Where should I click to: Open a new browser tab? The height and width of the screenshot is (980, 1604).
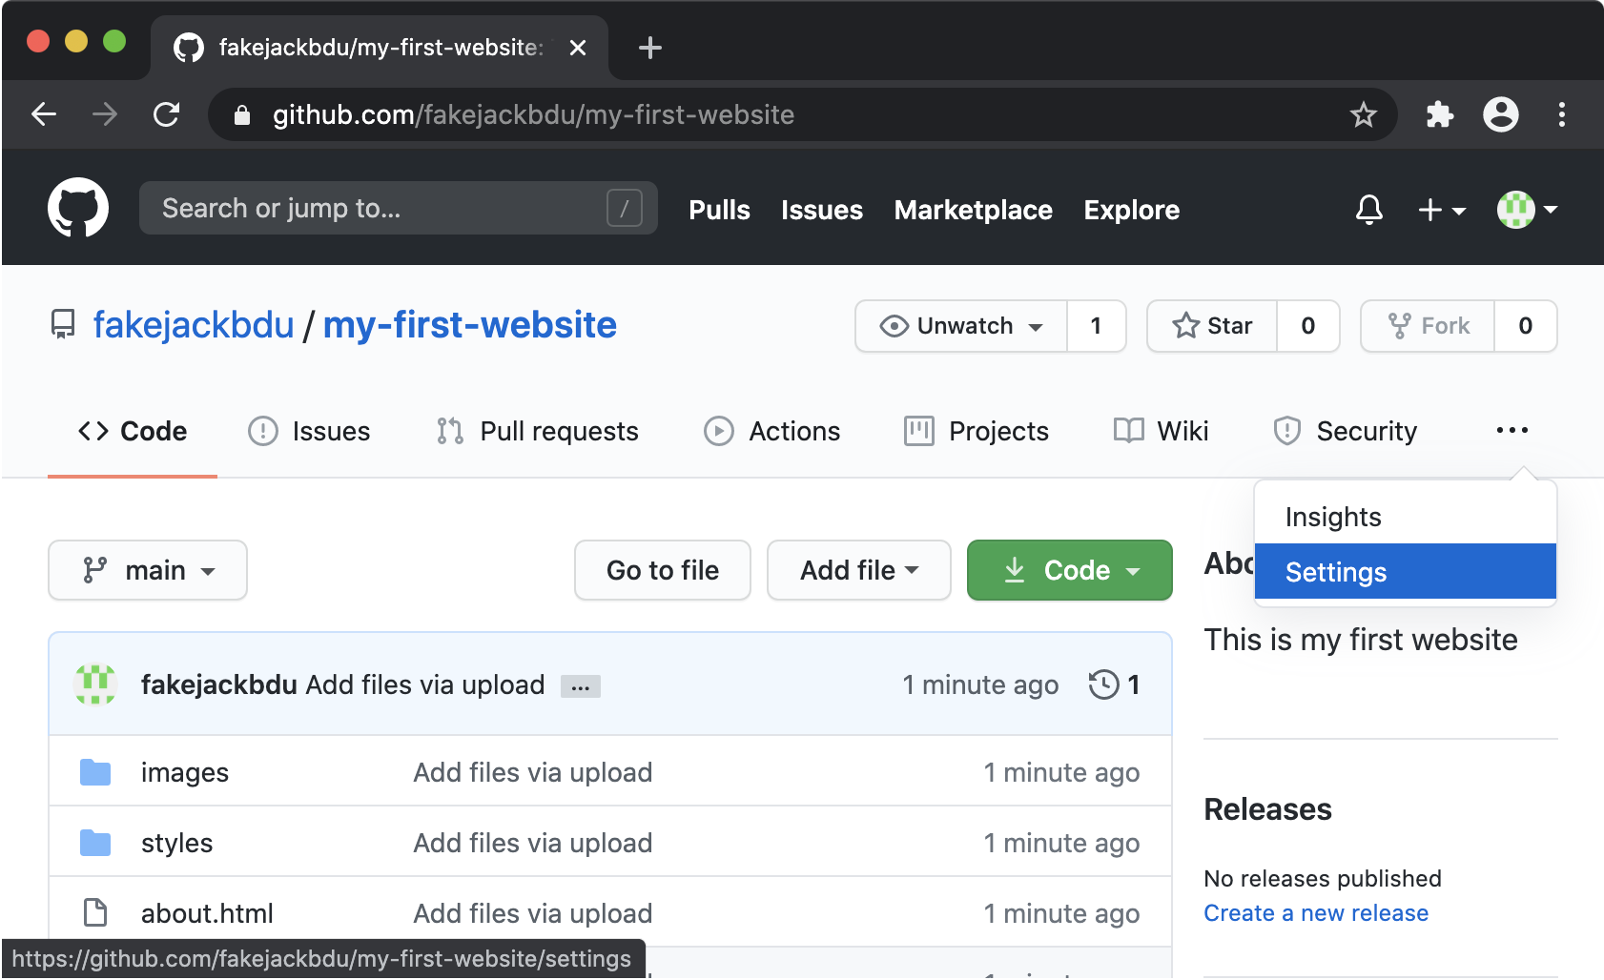pyautogui.click(x=649, y=48)
